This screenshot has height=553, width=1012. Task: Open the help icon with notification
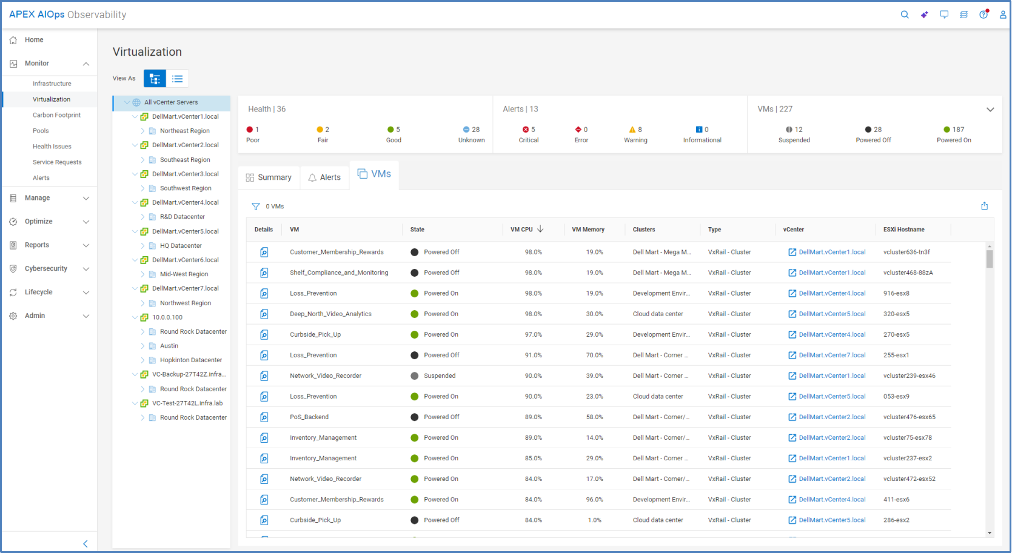(984, 14)
